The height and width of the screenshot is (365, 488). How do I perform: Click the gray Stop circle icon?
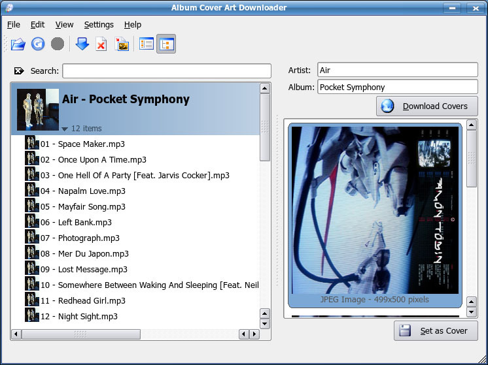58,44
